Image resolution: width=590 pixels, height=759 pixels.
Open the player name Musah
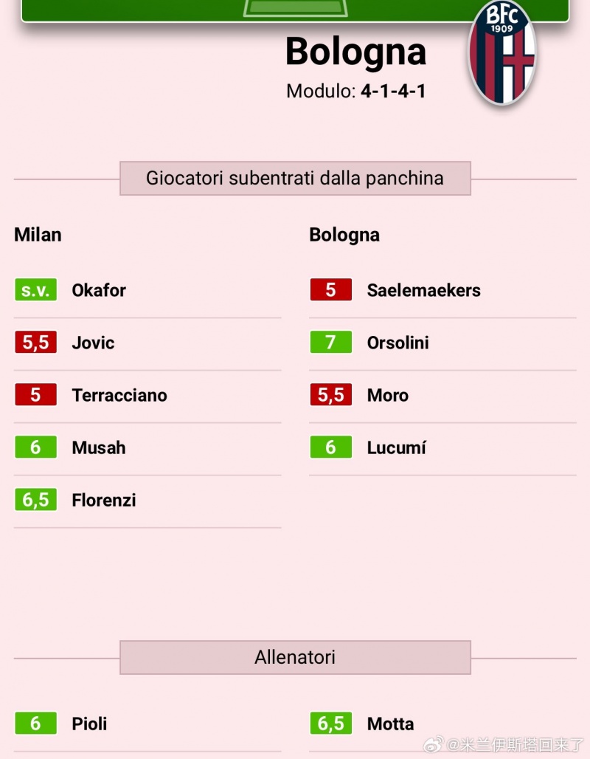(99, 447)
